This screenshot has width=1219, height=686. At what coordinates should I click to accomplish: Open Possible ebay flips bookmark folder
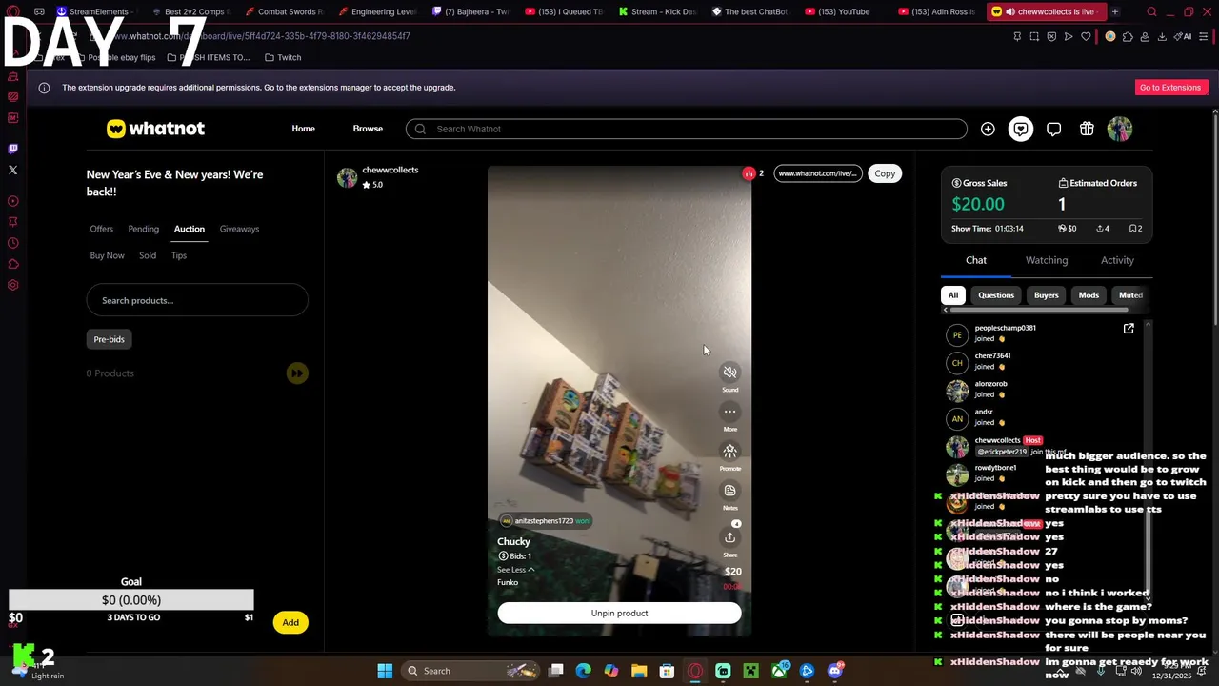(115, 58)
